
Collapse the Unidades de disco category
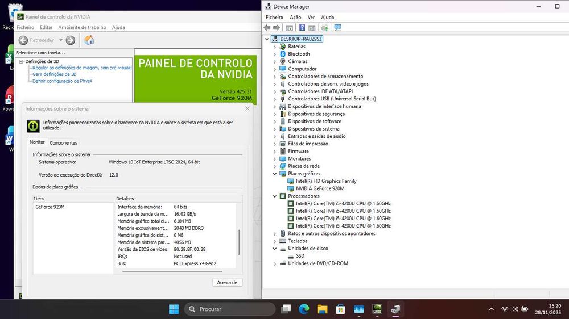pos(275,249)
